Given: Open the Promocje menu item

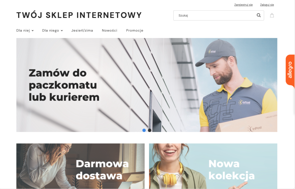Looking at the screenshot, I should tap(135, 31).
